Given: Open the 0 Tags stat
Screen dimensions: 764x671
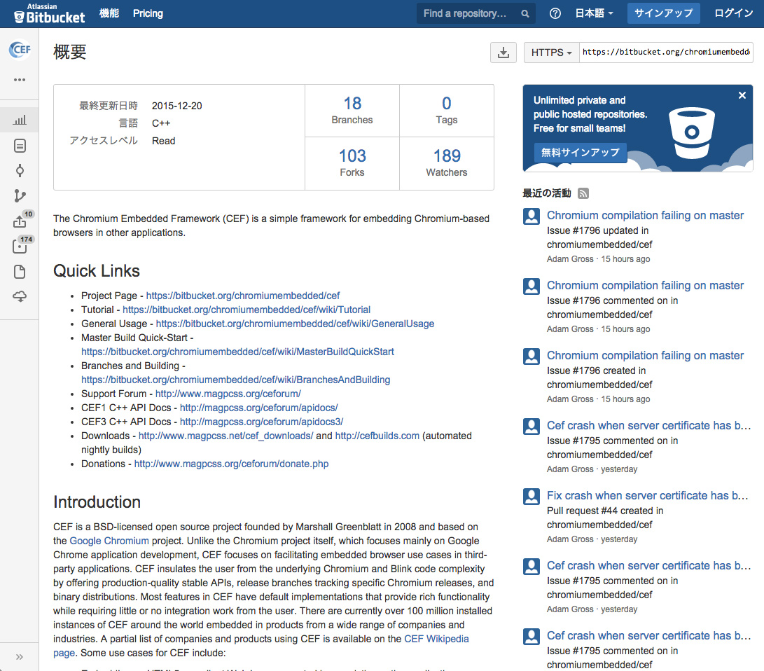Looking at the screenshot, I should tap(447, 111).
